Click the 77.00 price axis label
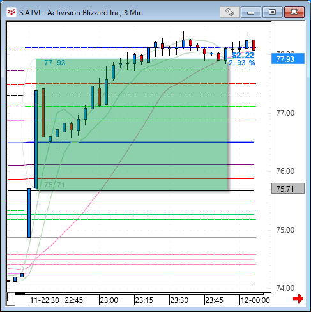Image resolution: width=311 pixels, height=312 pixels. 285,113
